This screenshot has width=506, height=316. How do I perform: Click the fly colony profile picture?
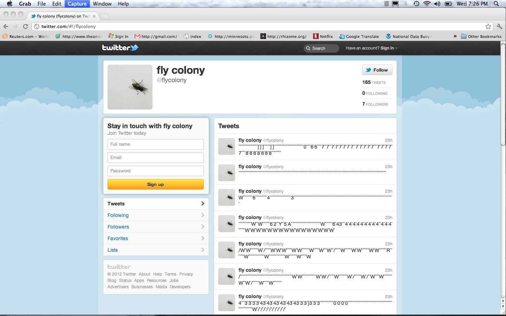click(x=130, y=87)
